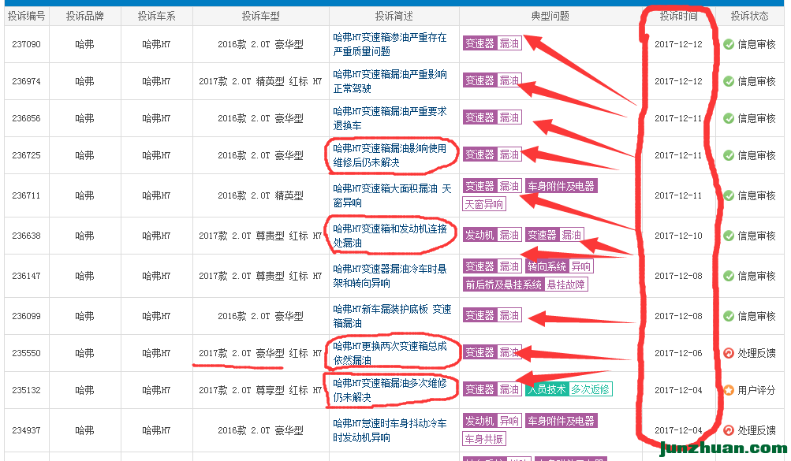Click the 投诉品牌 column header

[84, 16]
